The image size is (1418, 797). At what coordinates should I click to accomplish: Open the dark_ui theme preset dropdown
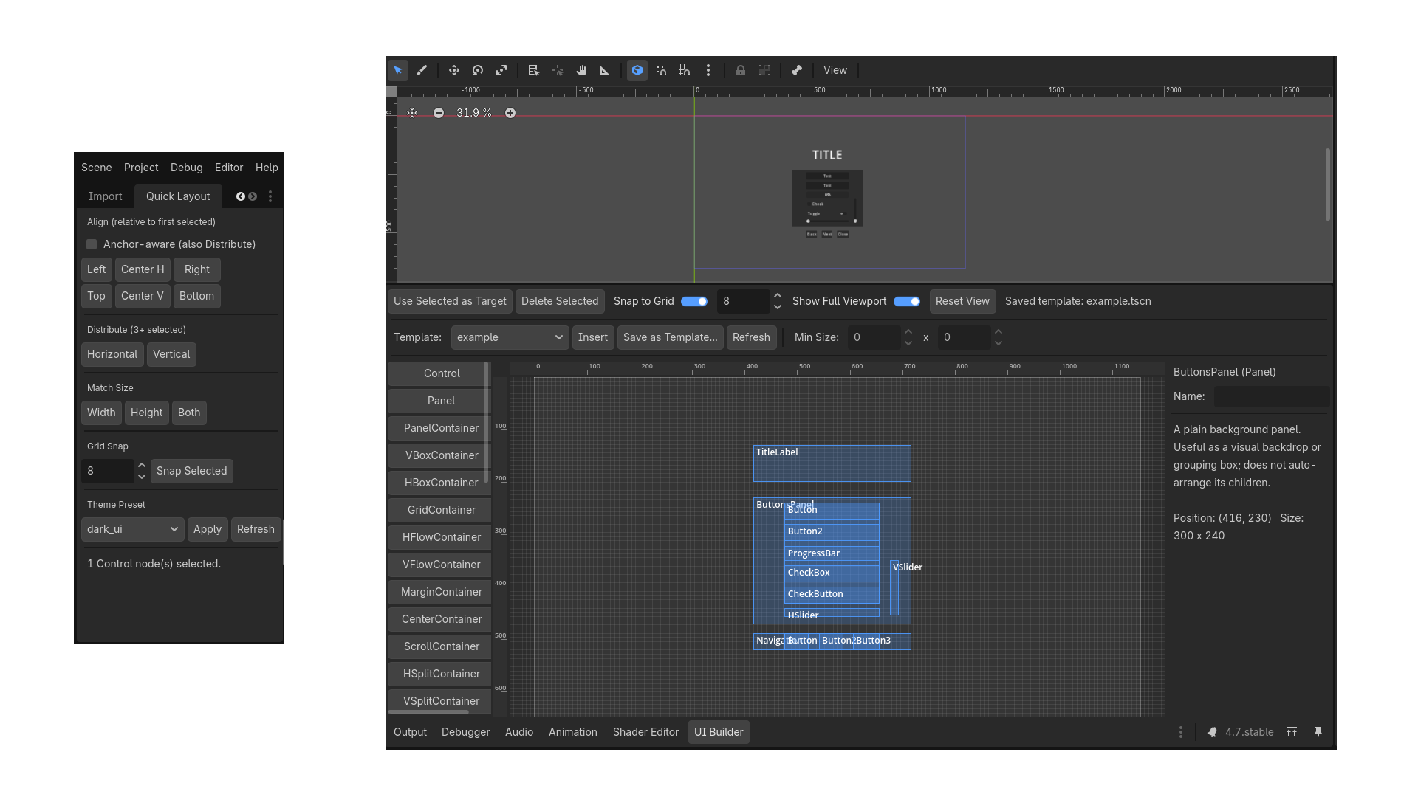(x=133, y=529)
